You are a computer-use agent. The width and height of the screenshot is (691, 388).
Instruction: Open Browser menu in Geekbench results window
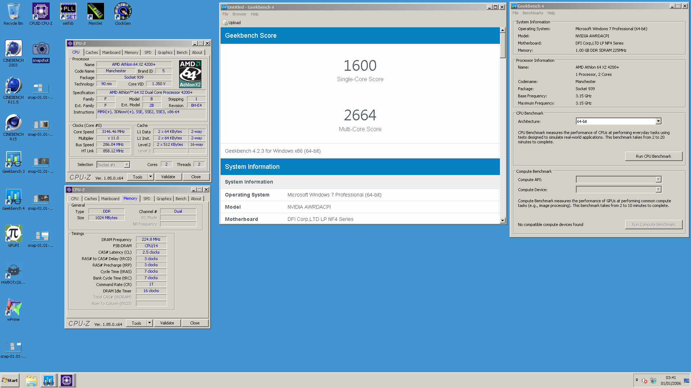239,14
